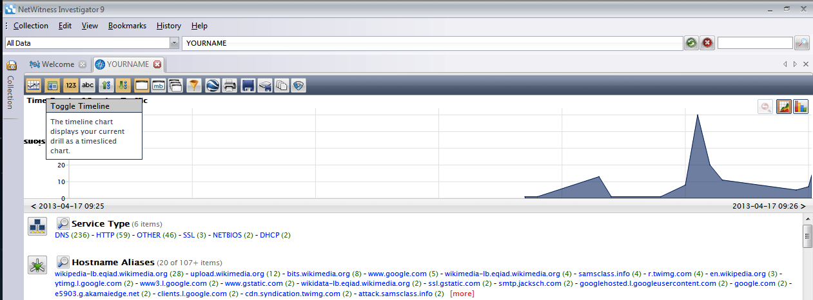
Task: Open the Collection menu
Action: coord(31,26)
